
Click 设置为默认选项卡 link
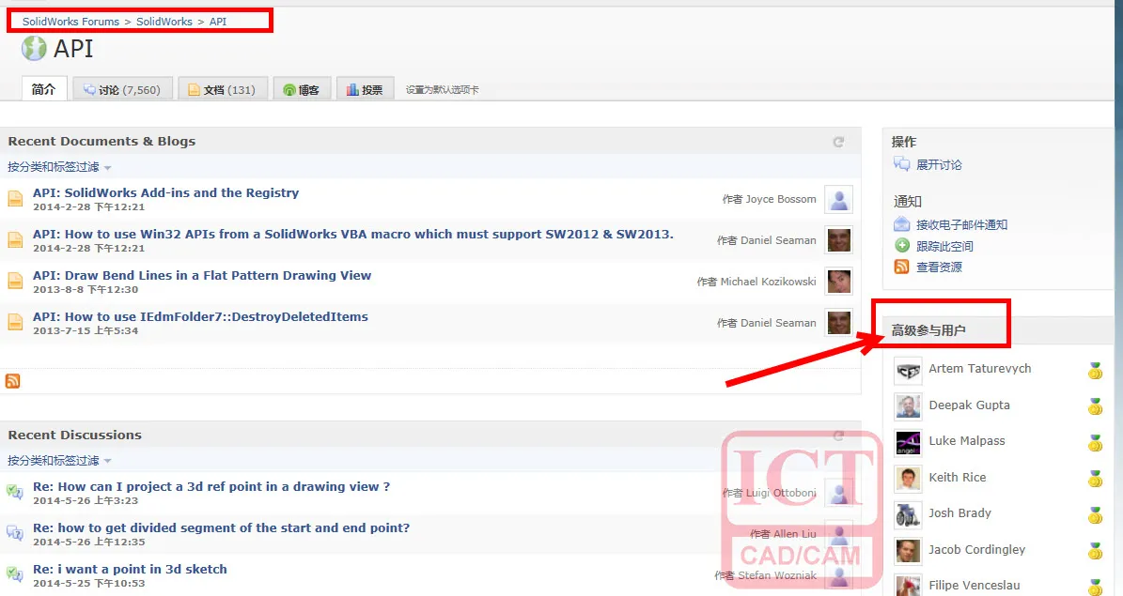pos(442,89)
